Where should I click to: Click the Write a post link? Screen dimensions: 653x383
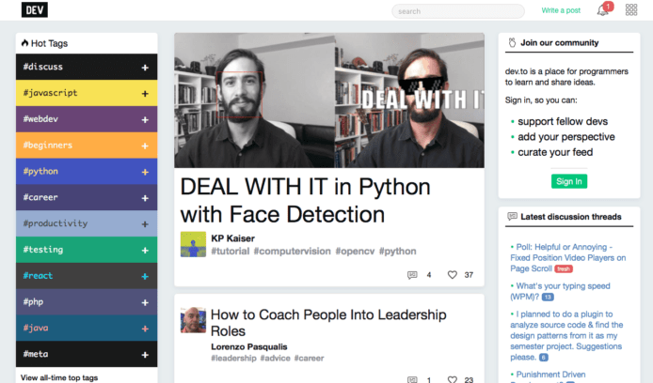(561, 11)
